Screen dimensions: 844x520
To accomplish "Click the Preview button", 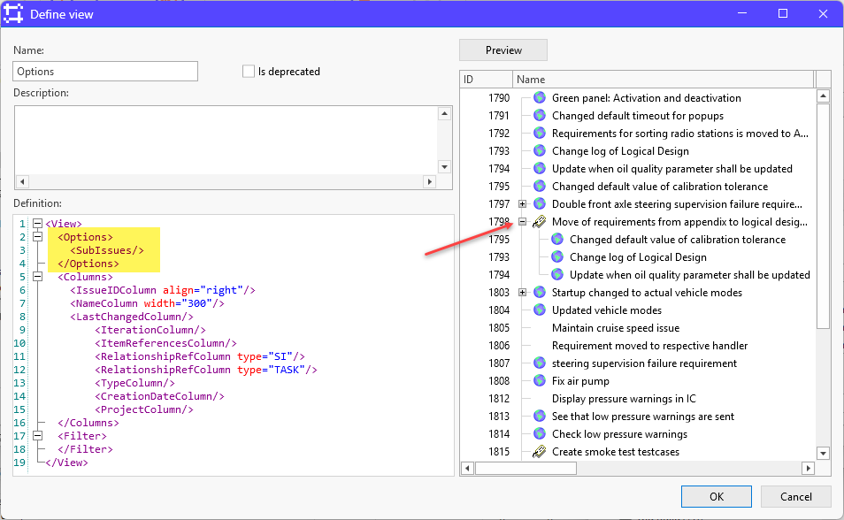I will pos(503,50).
